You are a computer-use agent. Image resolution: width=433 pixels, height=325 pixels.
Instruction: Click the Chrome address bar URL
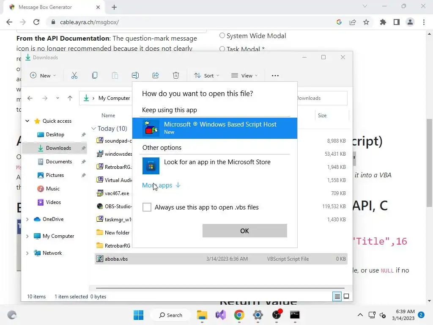pos(89,22)
